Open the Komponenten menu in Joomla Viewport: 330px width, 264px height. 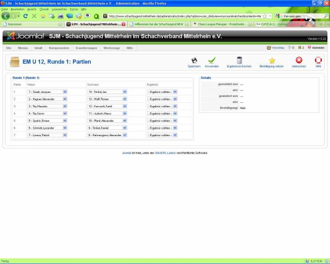(x=59, y=48)
